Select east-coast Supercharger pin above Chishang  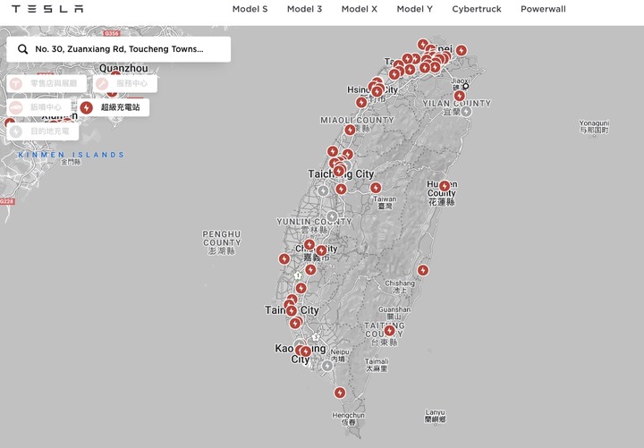pyautogui.click(x=423, y=270)
